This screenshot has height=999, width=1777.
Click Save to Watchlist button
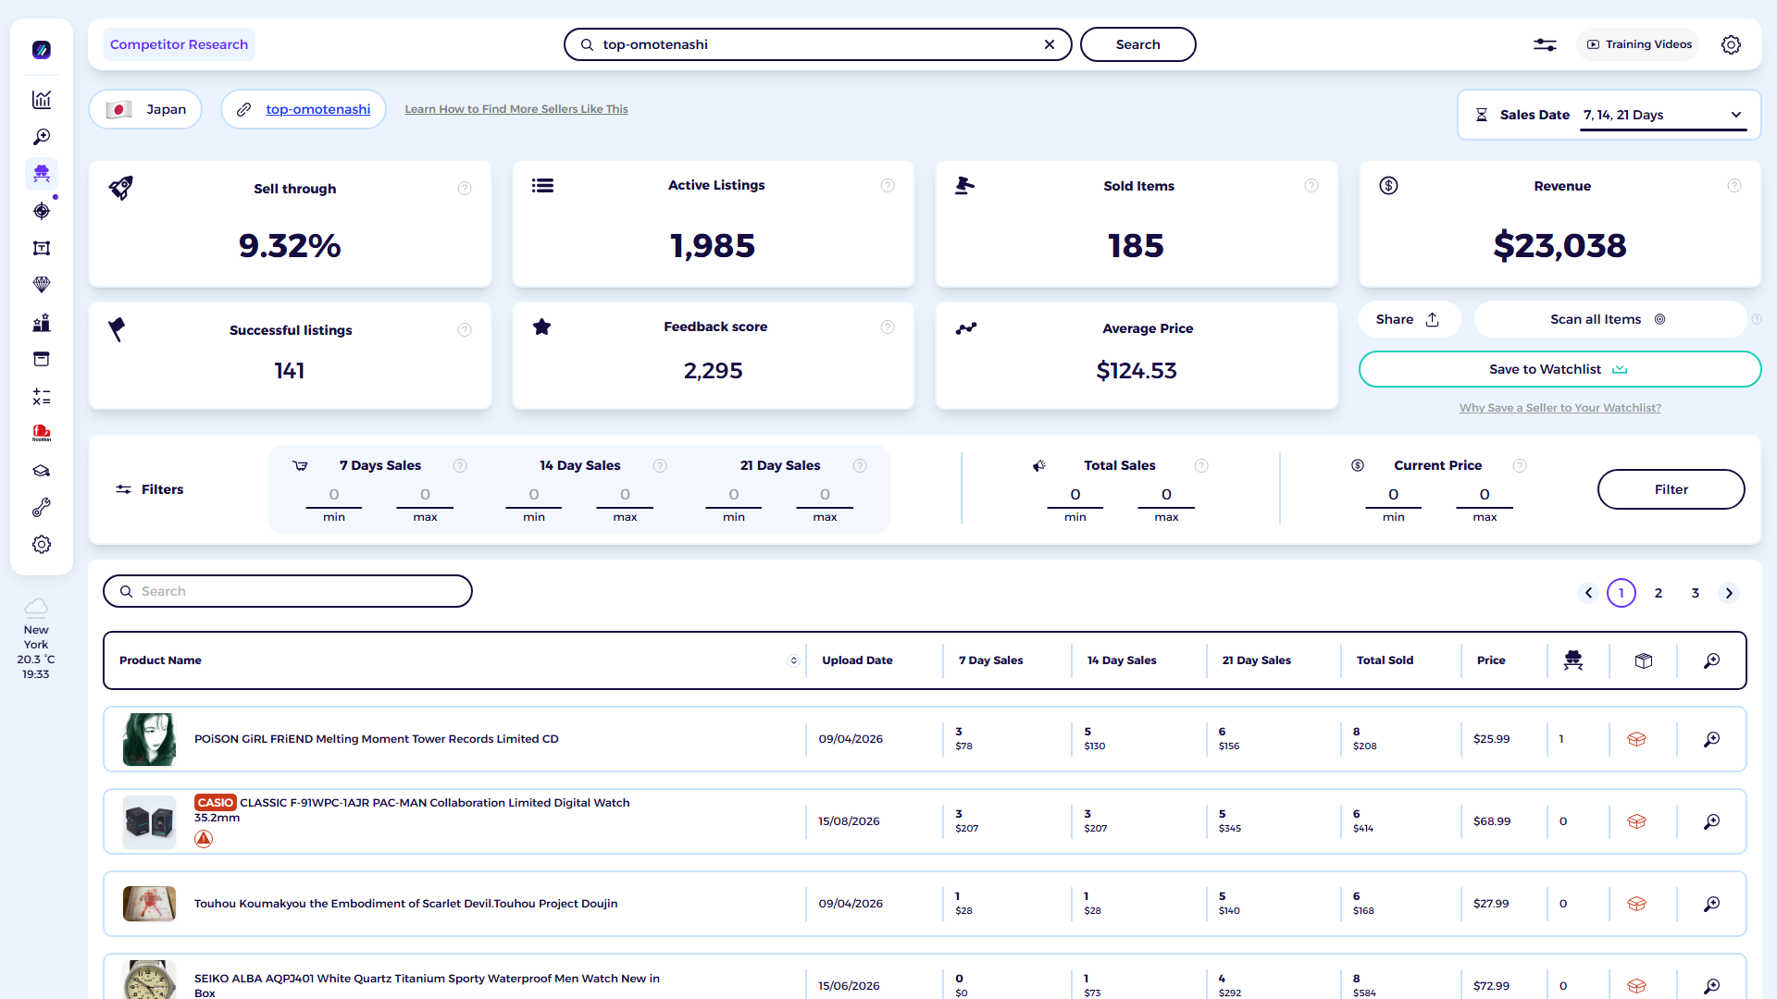pos(1560,369)
